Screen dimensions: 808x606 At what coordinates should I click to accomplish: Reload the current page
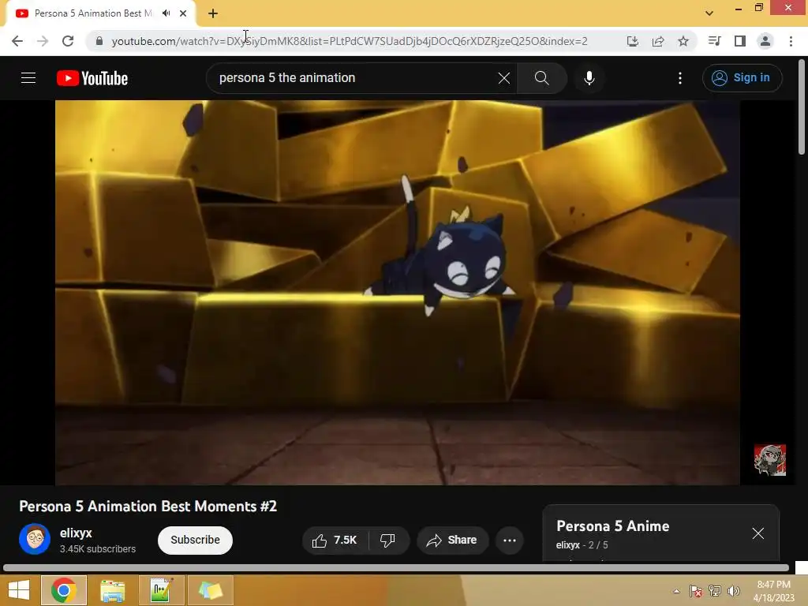68,41
